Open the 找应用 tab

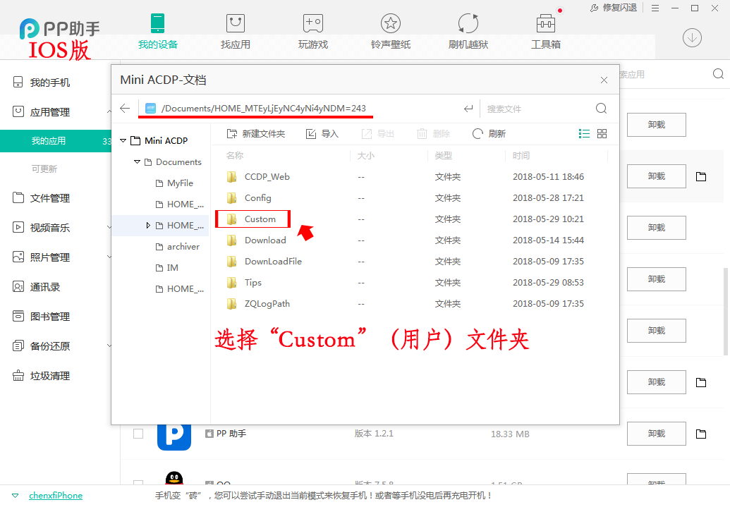tap(235, 32)
